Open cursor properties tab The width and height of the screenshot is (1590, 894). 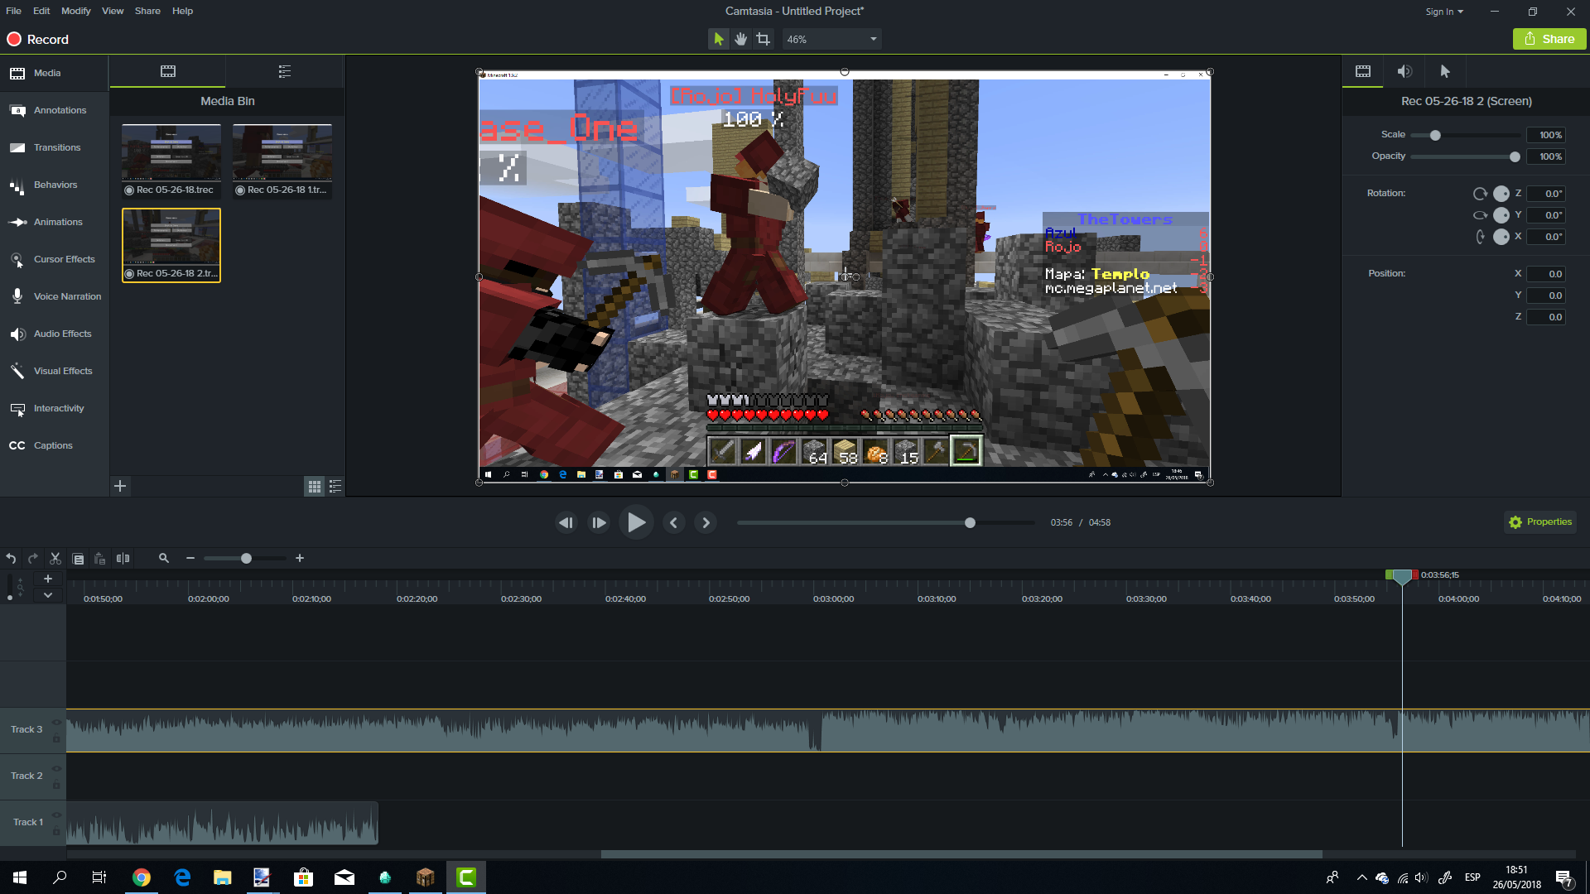point(1446,71)
